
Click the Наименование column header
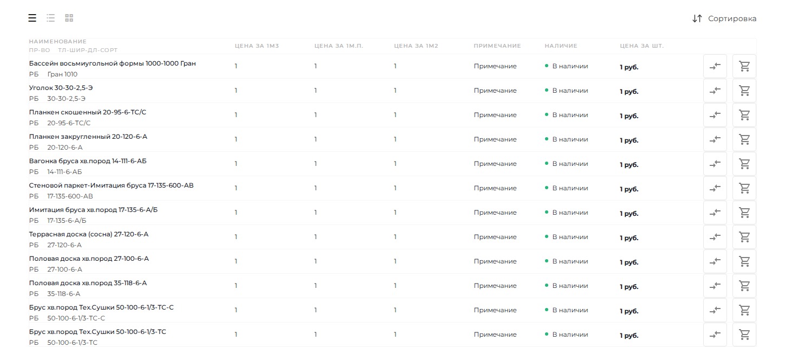click(x=58, y=42)
